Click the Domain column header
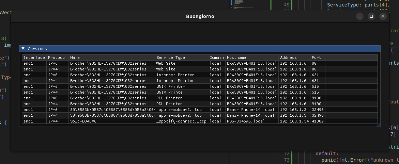This screenshot has height=164, width=399. 217,58
